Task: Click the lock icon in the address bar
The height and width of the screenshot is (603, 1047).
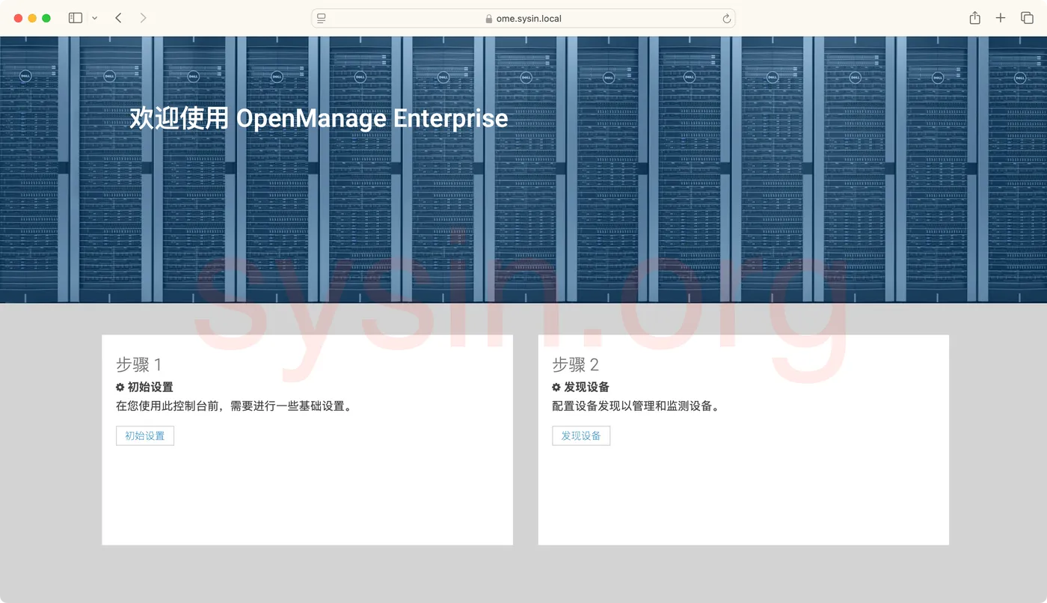Action: (x=489, y=19)
